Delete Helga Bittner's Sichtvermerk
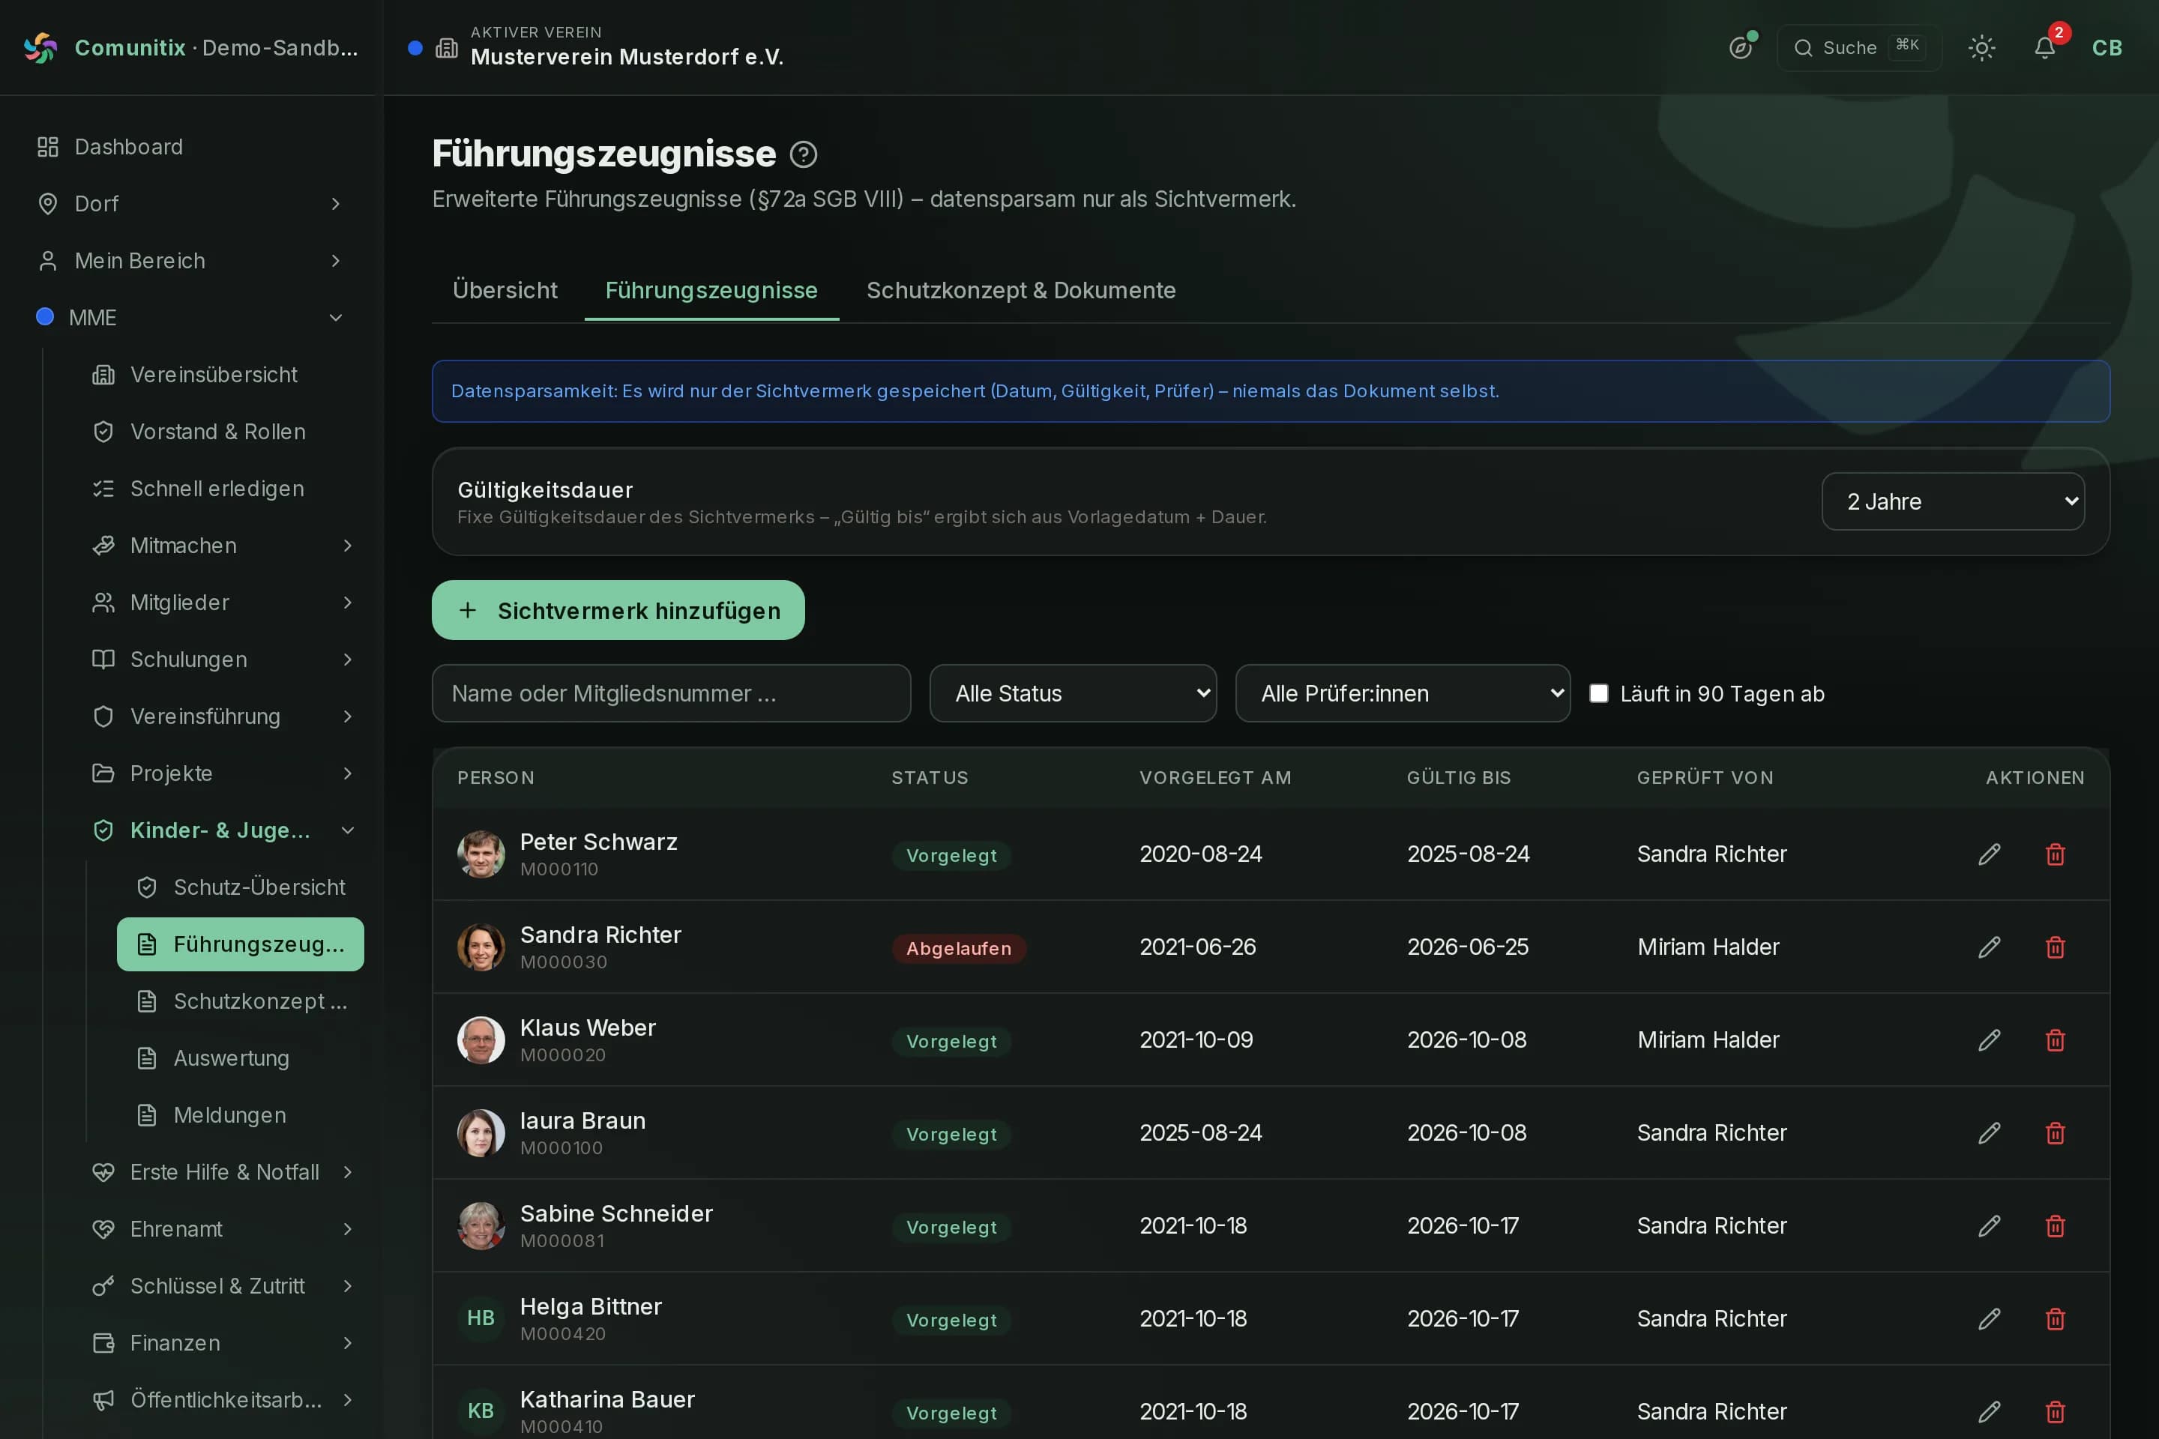 click(x=2056, y=1319)
